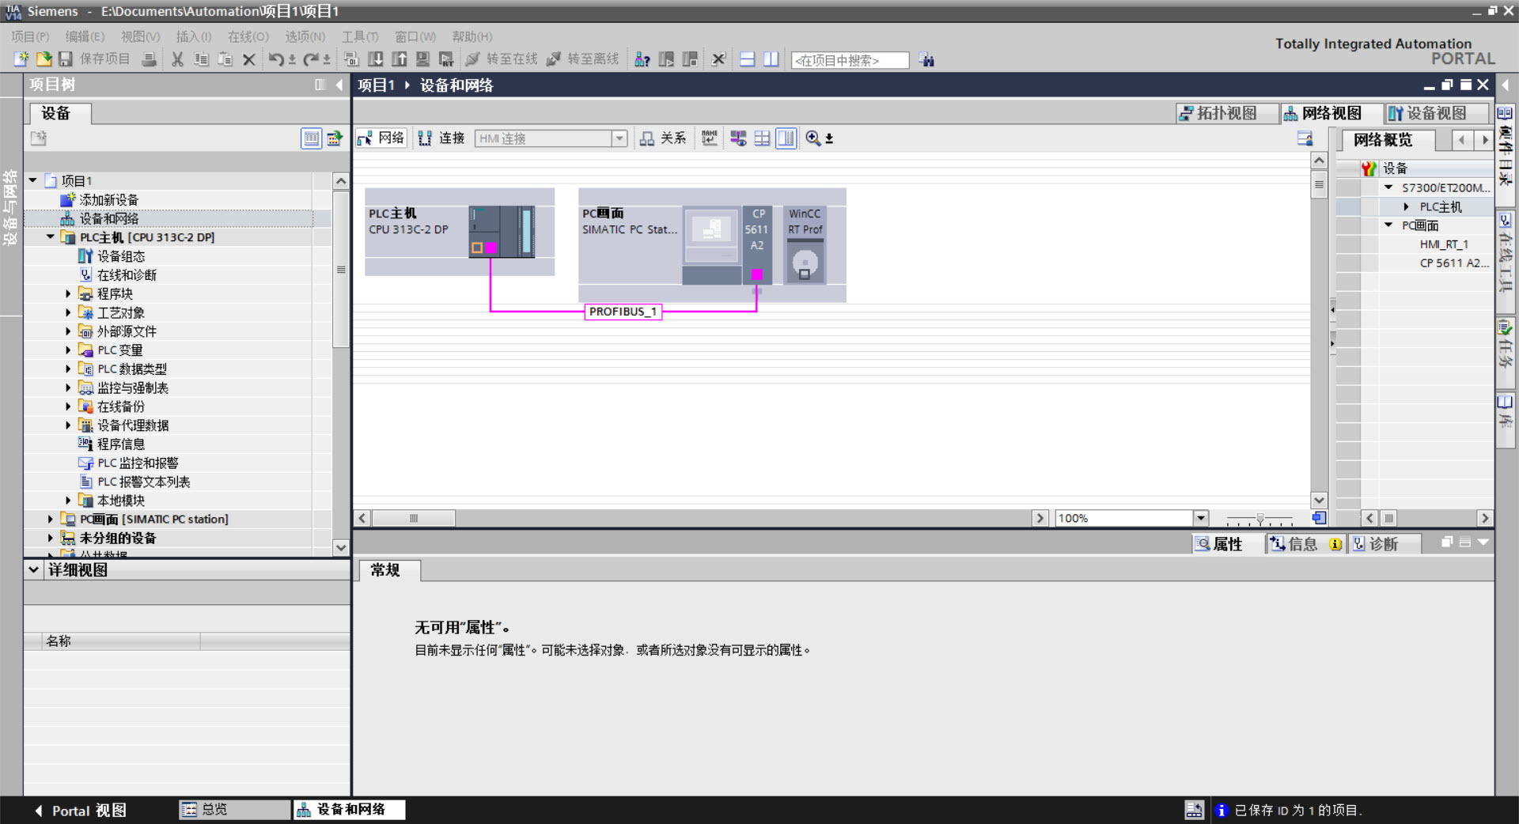The height and width of the screenshot is (824, 1519).
Task: Toggle the Relations (关系) button
Action: pyautogui.click(x=663, y=138)
